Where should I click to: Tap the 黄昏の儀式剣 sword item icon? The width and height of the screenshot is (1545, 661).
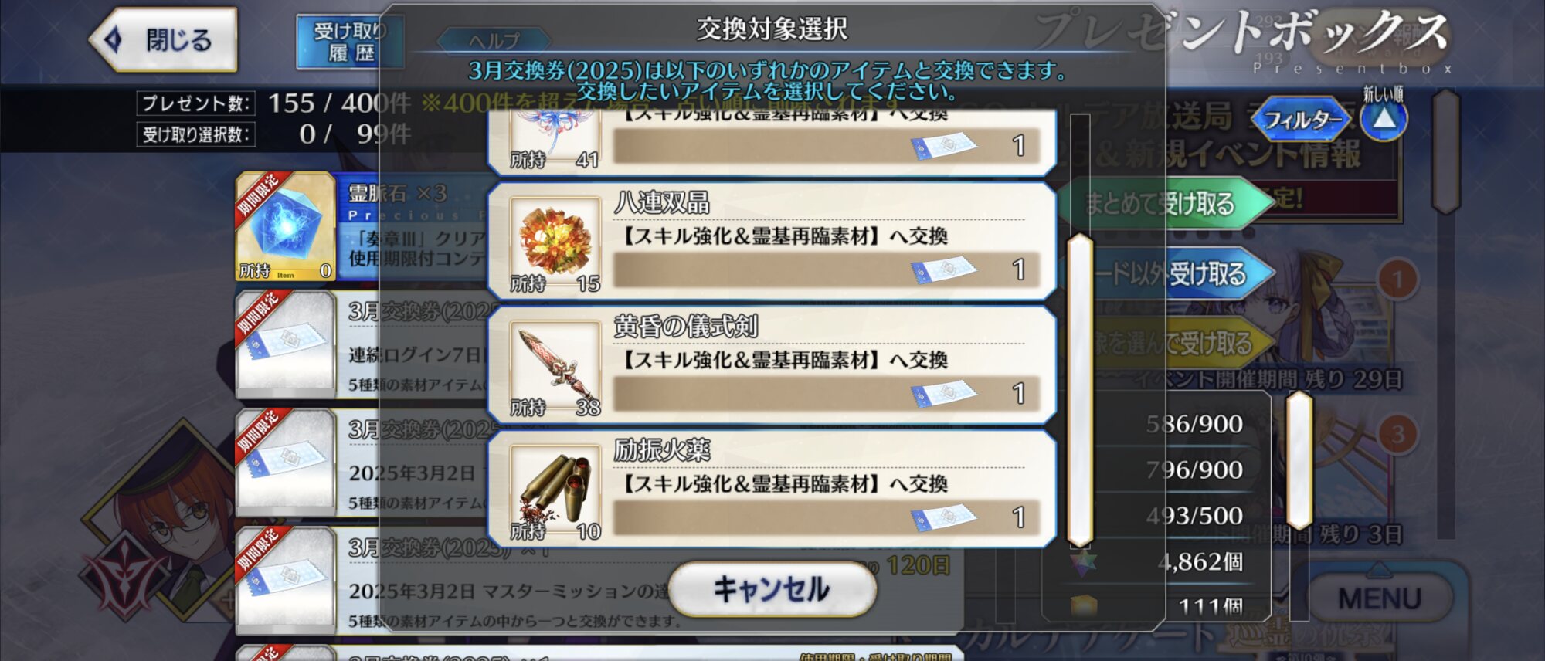pos(555,366)
